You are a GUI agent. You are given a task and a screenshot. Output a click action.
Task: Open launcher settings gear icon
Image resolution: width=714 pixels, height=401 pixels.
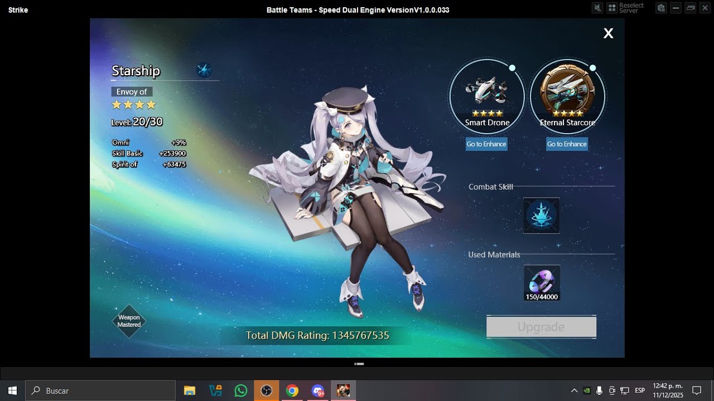[661, 8]
